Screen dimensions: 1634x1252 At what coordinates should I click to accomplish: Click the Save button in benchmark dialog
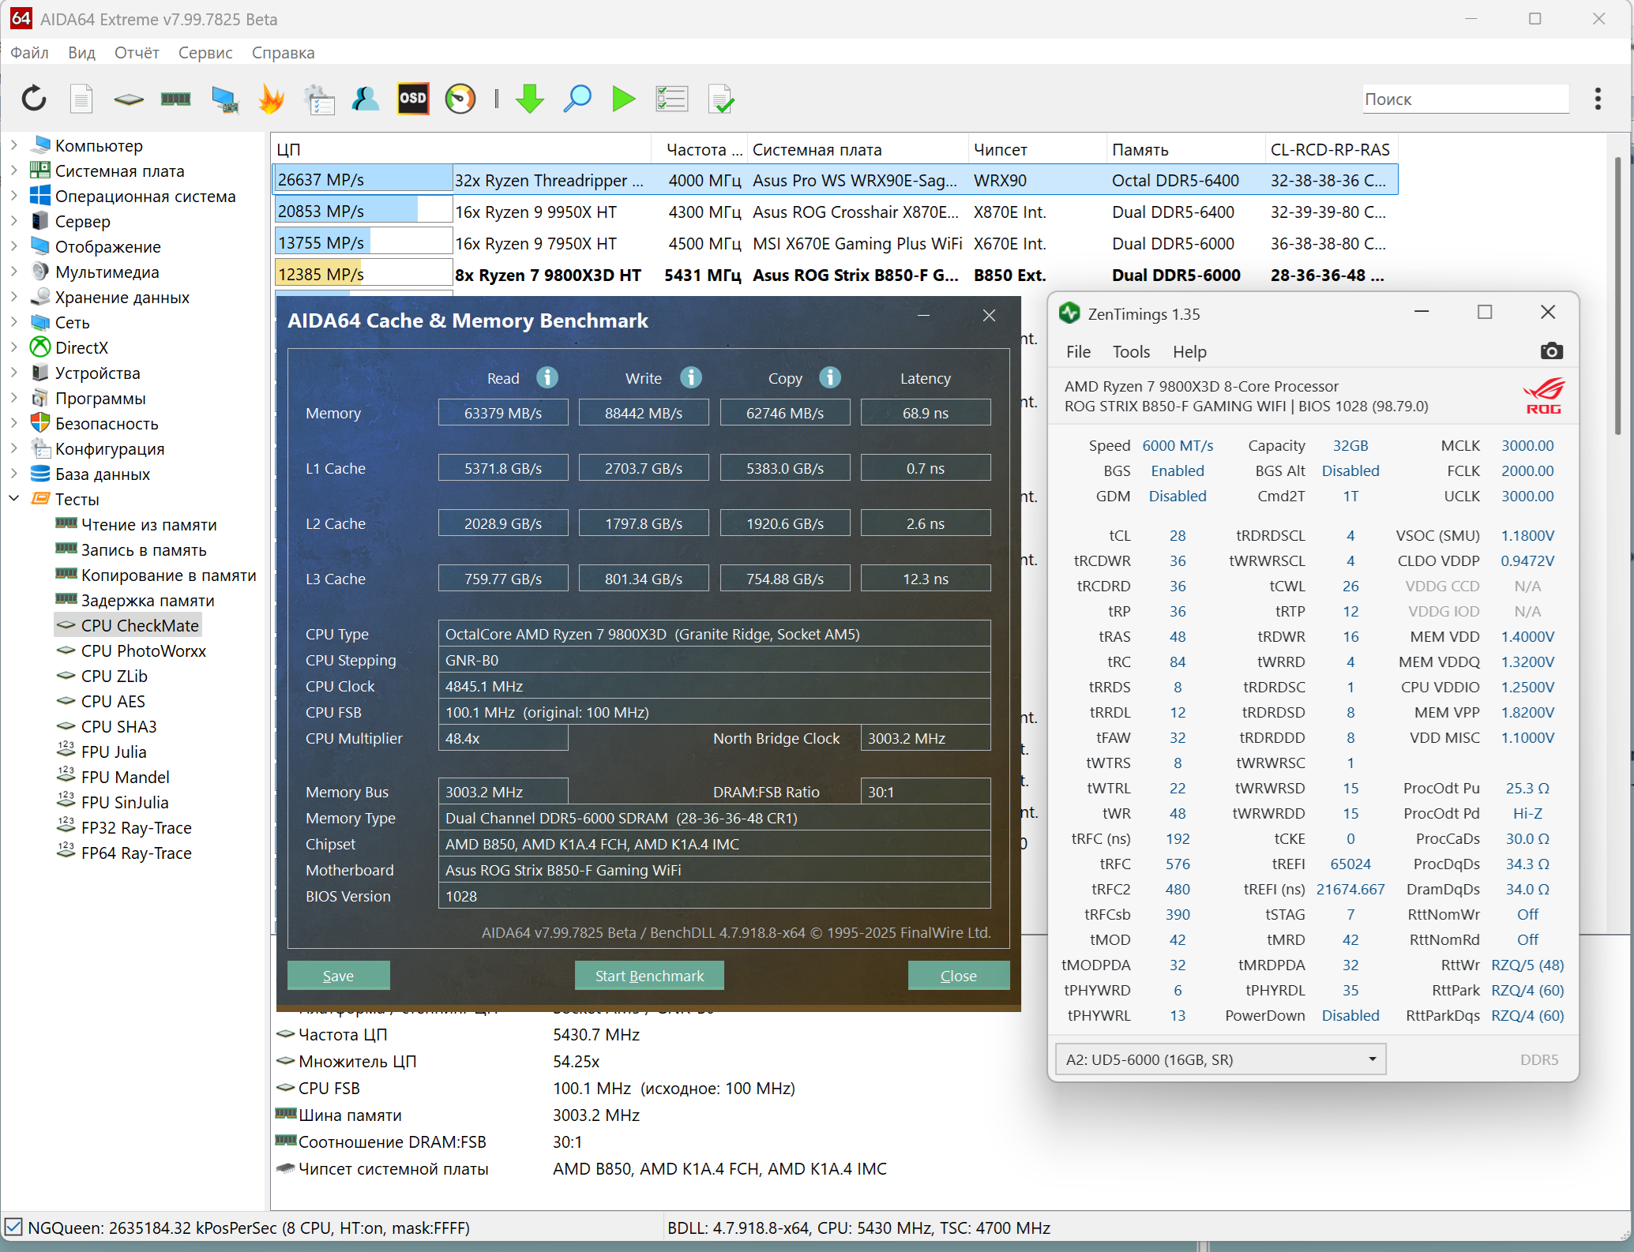pyautogui.click(x=338, y=976)
